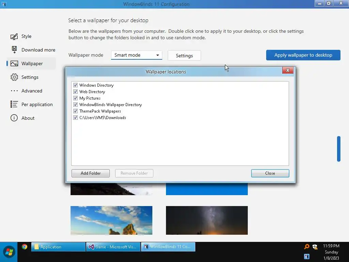The image size is (349, 262).
Task: Open the Windows Start orb
Action: (x=9, y=252)
